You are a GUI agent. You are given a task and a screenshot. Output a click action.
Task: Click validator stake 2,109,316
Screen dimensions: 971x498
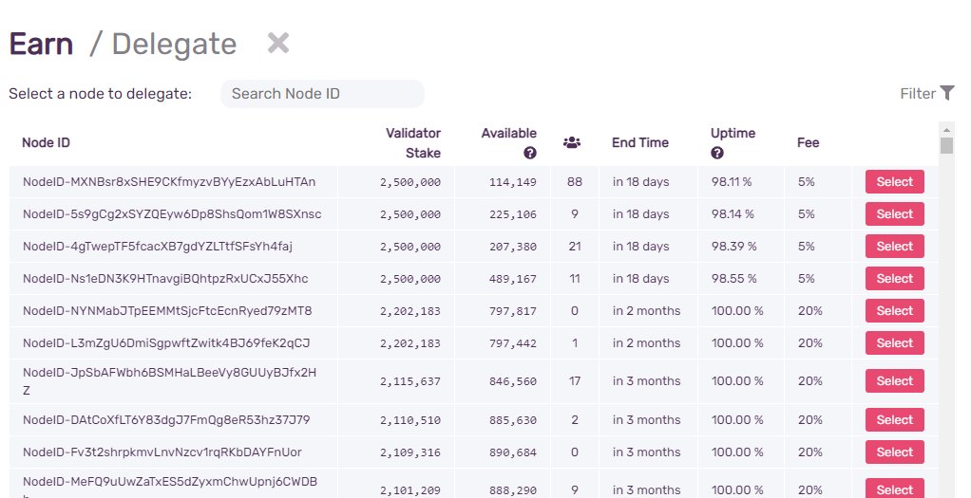[410, 452]
